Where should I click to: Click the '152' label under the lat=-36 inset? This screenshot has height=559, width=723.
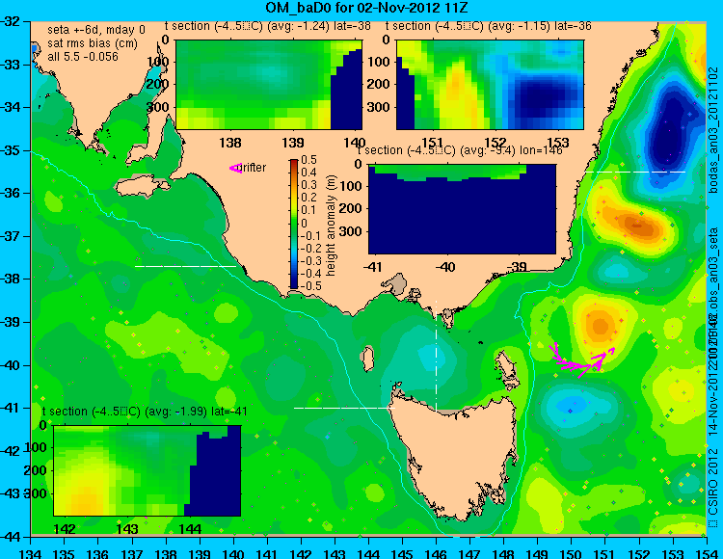pyautogui.click(x=495, y=143)
